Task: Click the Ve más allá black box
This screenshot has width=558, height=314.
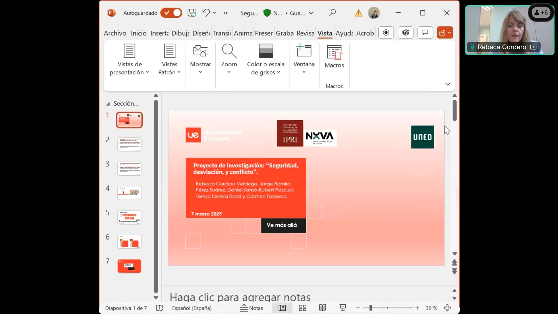Action: point(283,225)
